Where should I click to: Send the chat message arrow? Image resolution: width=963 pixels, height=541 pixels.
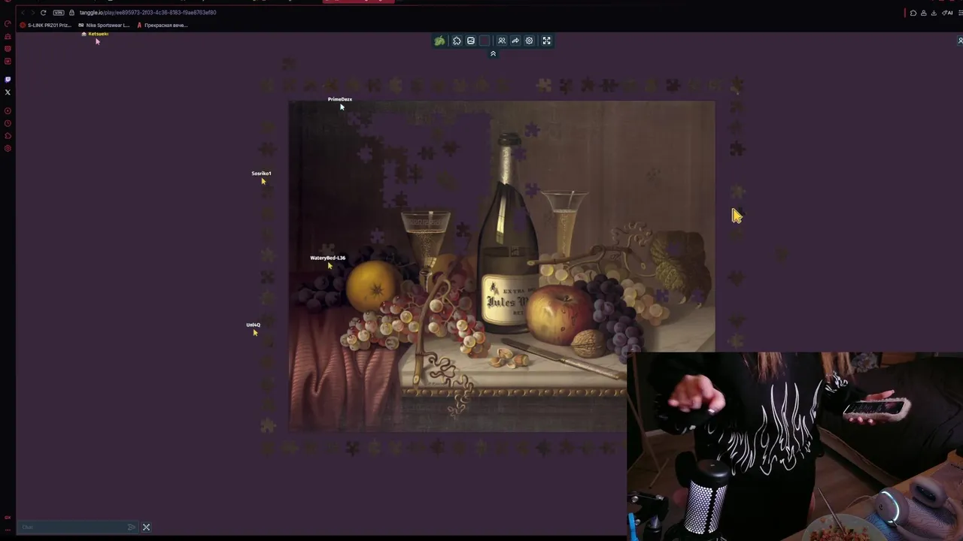(x=132, y=527)
